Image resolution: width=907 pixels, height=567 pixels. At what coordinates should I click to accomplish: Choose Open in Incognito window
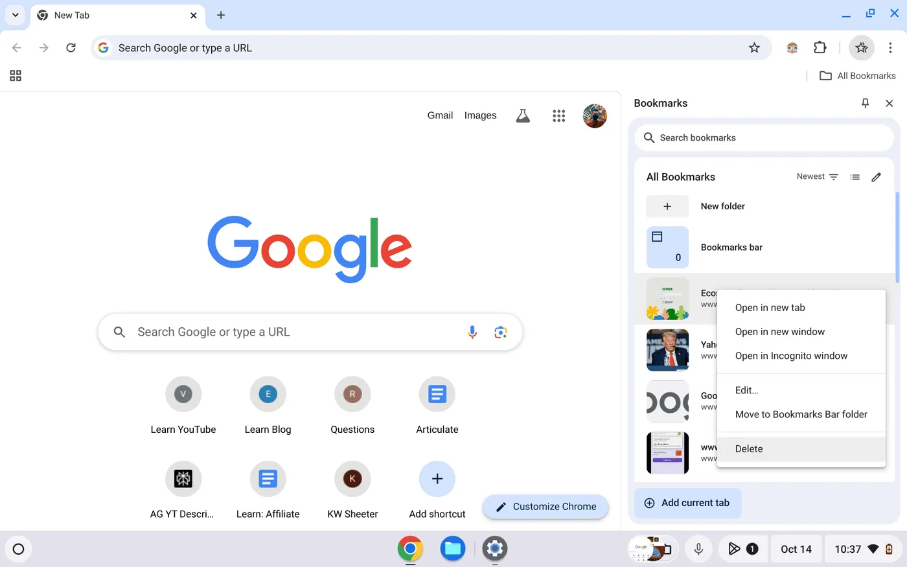click(801, 356)
